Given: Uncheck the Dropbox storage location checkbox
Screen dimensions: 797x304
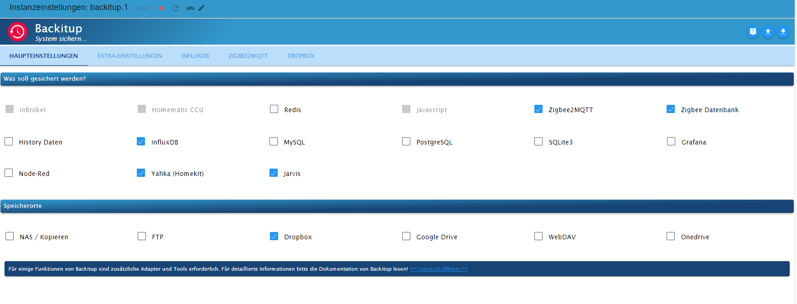Looking at the screenshot, I should click(274, 236).
